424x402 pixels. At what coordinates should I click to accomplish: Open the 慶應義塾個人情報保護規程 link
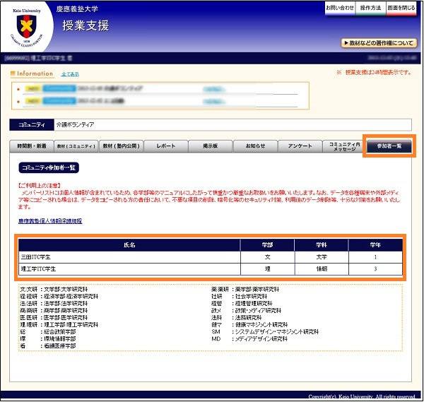point(49,221)
